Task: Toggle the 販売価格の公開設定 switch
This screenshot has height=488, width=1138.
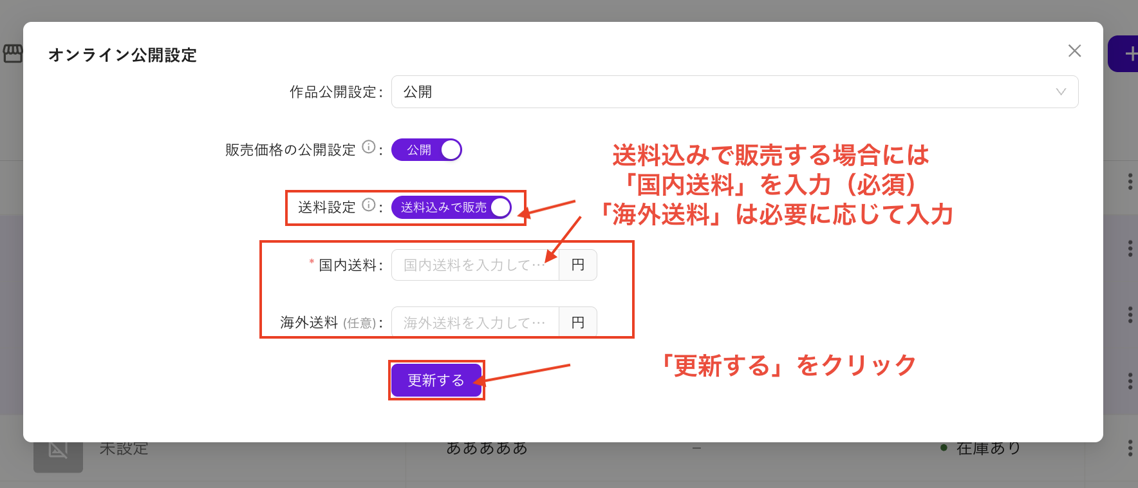Action: 426,150
